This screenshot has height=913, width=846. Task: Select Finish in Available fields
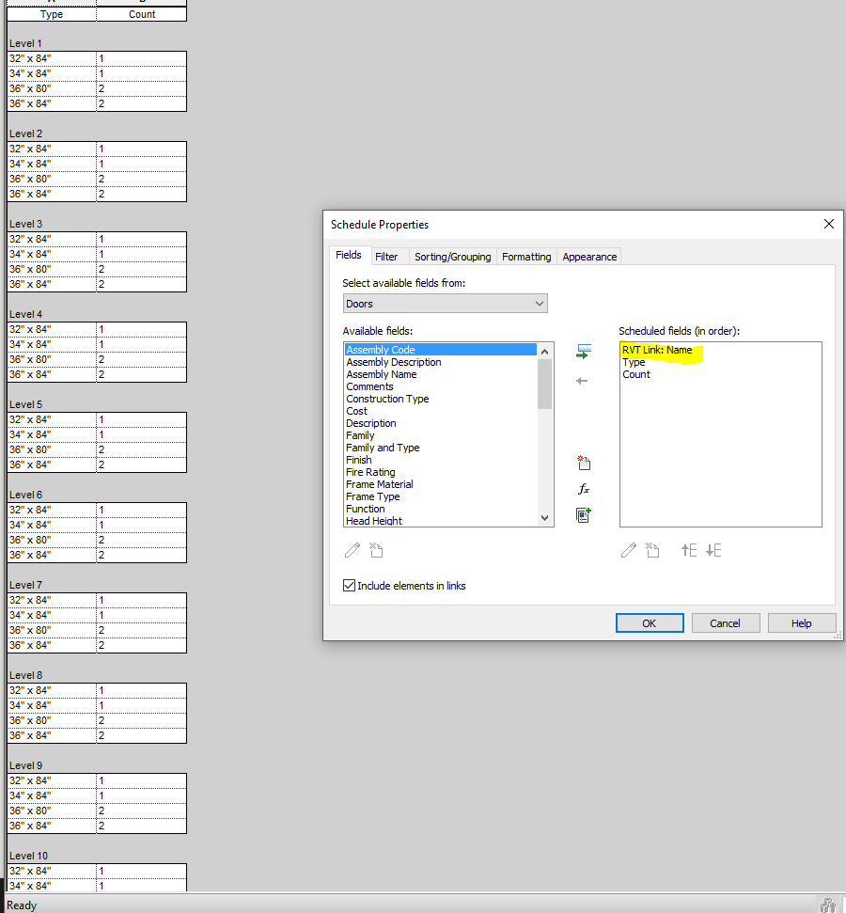click(x=441, y=460)
